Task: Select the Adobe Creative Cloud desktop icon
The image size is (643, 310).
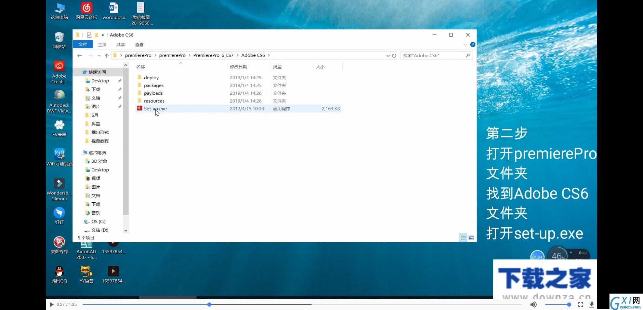Action: click(59, 72)
